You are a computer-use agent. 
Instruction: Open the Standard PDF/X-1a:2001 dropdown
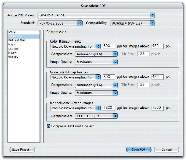[60, 23]
